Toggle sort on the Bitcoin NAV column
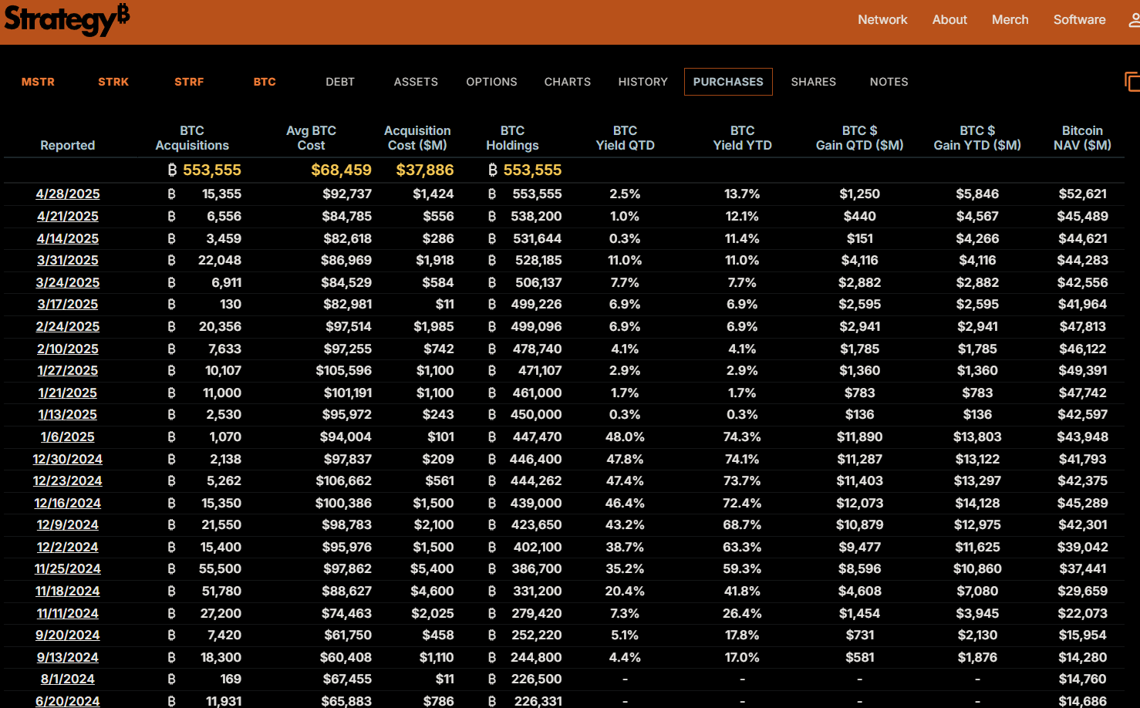The image size is (1140, 708). [x=1082, y=137]
